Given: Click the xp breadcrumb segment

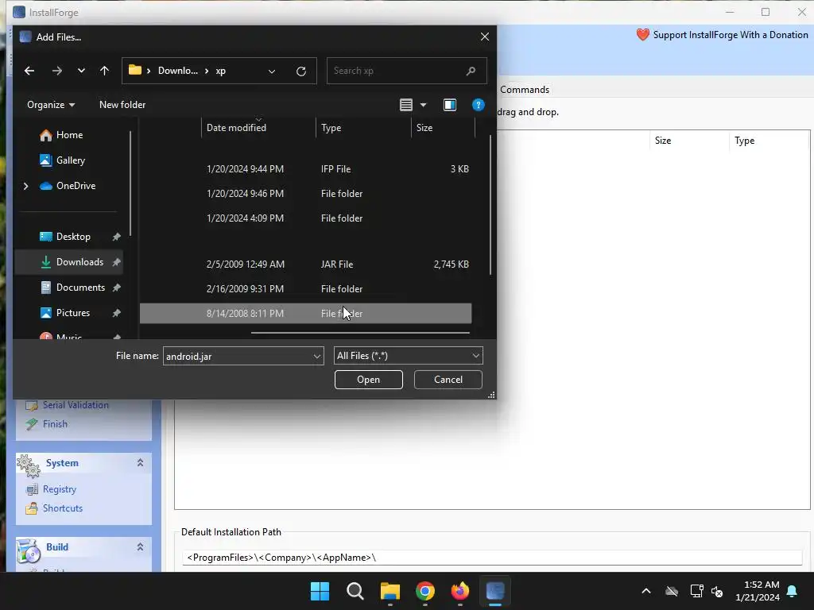Looking at the screenshot, I should pyautogui.click(x=221, y=71).
